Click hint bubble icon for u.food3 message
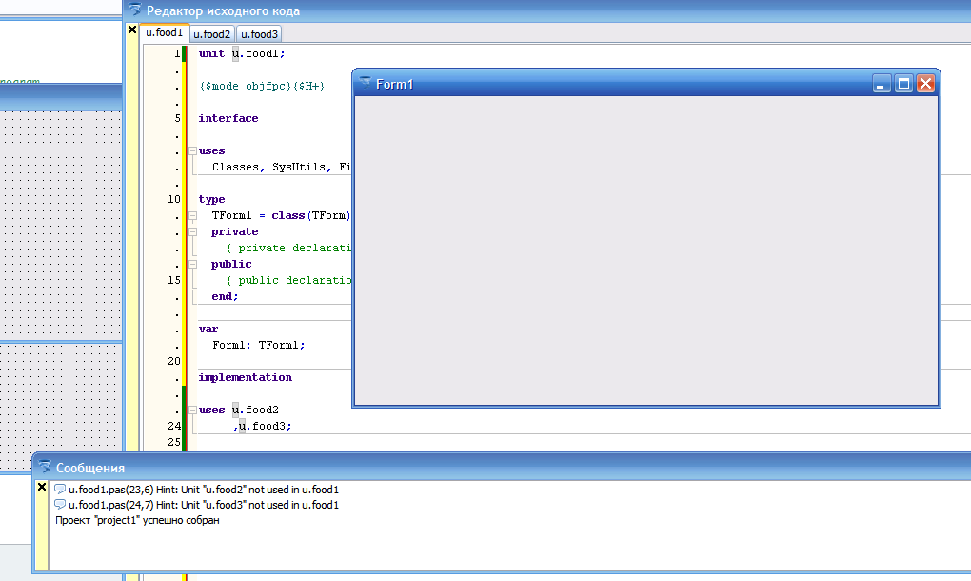 coord(60,505)
